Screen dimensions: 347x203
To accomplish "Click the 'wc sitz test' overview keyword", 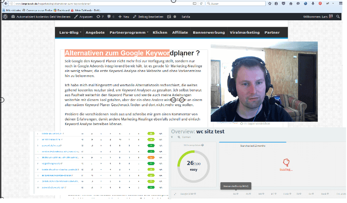I will 210,131.
